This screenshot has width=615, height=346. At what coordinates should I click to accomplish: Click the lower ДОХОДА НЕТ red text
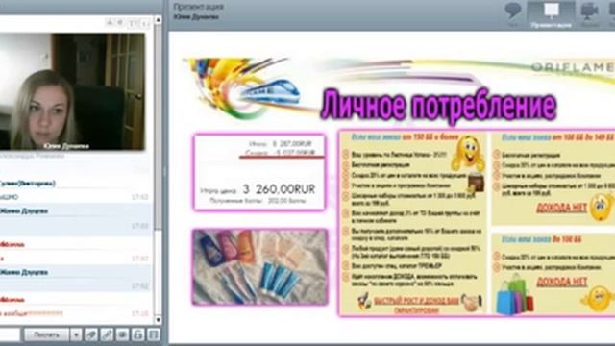(561, 282)
